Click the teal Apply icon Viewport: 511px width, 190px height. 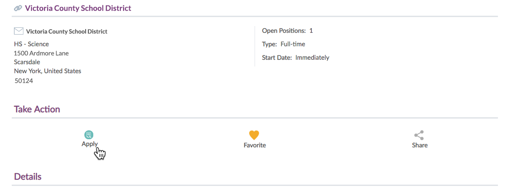pyautogui.click(x=89, y=134)
